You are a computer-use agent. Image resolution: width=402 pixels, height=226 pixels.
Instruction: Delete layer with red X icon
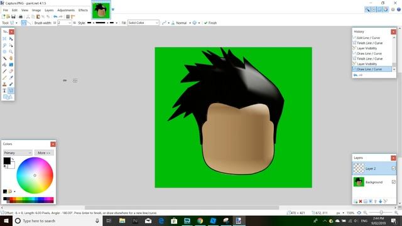tap(361, 202)
